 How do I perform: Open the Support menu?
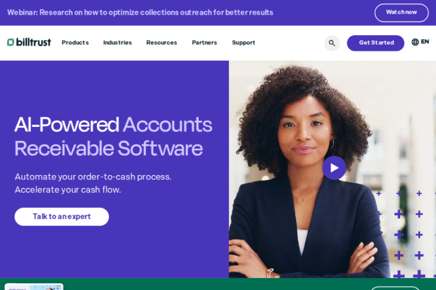coord(244,42)
